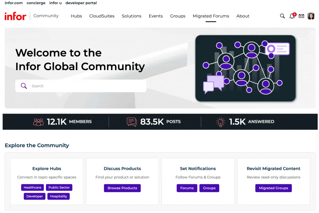Viewport: 319px width, 213px height.
Task: Open the Solutions navigation item
Action: pyautogui.click(x=131, y=16)
